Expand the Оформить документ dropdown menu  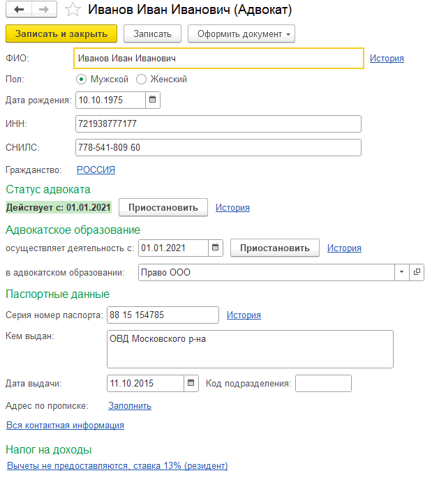pos(243,33)
